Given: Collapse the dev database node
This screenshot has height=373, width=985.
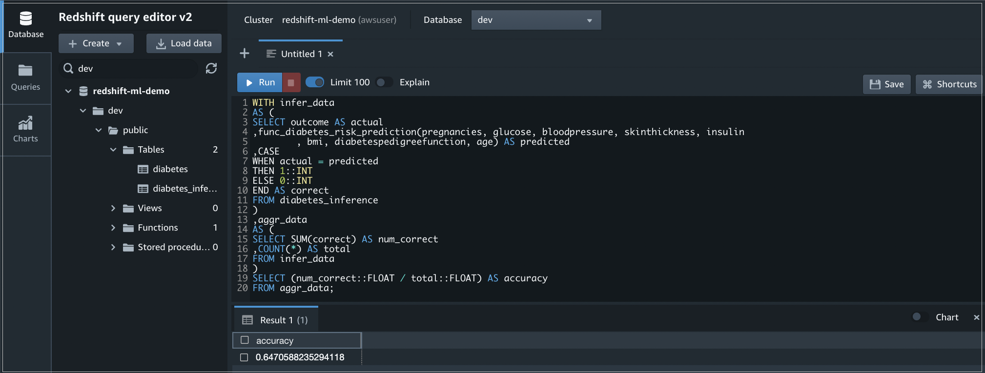Looking at the screenshot, I should [83, 111].
